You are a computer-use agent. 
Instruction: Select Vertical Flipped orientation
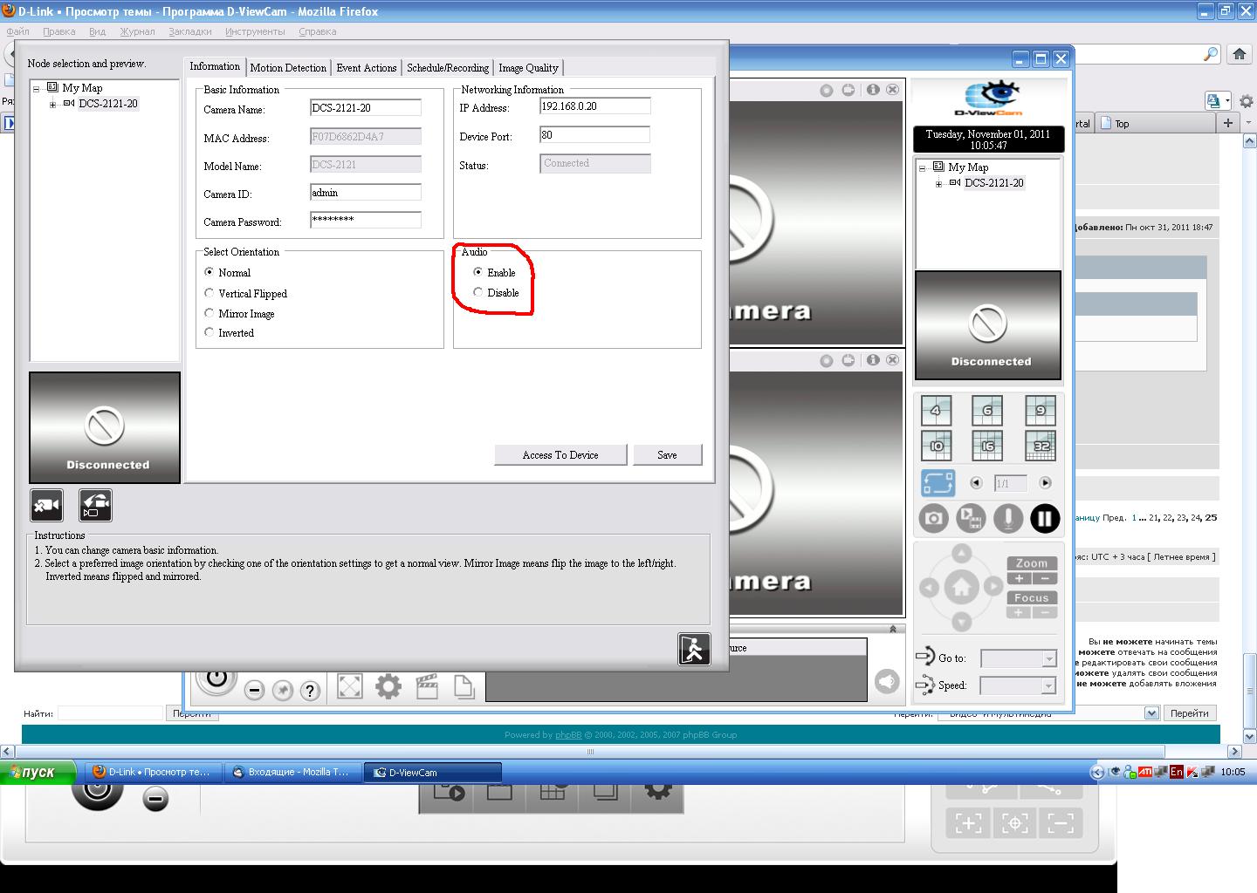click(x=209, y=293)
